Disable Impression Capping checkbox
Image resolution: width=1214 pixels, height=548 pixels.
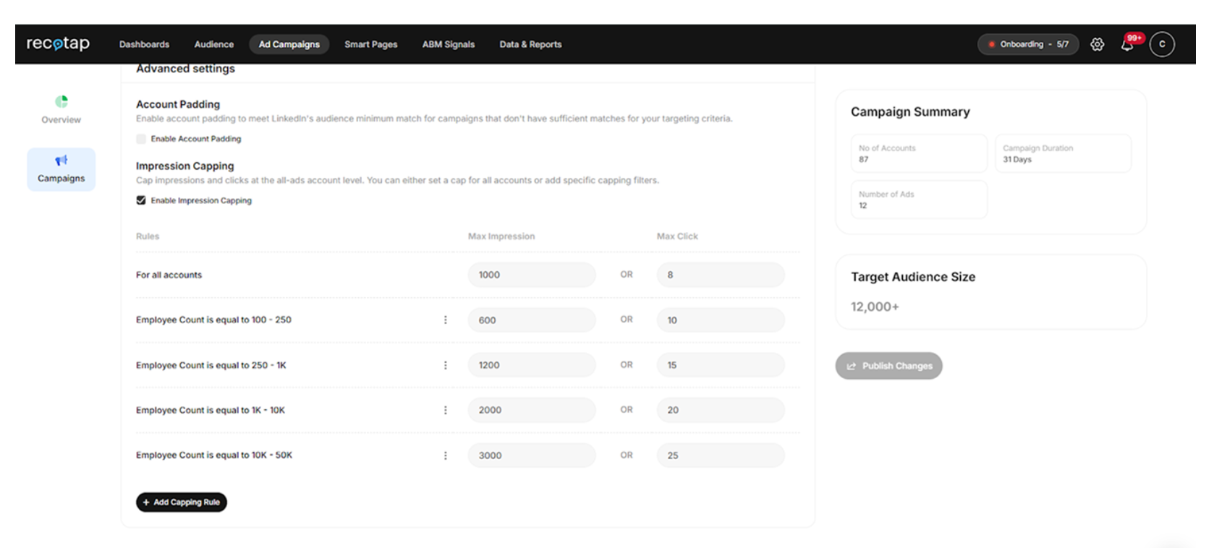tap(141, 200)
